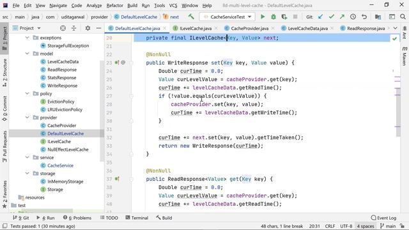Collapse the model folder
The image size is (409, 230).
pyautogui.click(x=27, y=54)
